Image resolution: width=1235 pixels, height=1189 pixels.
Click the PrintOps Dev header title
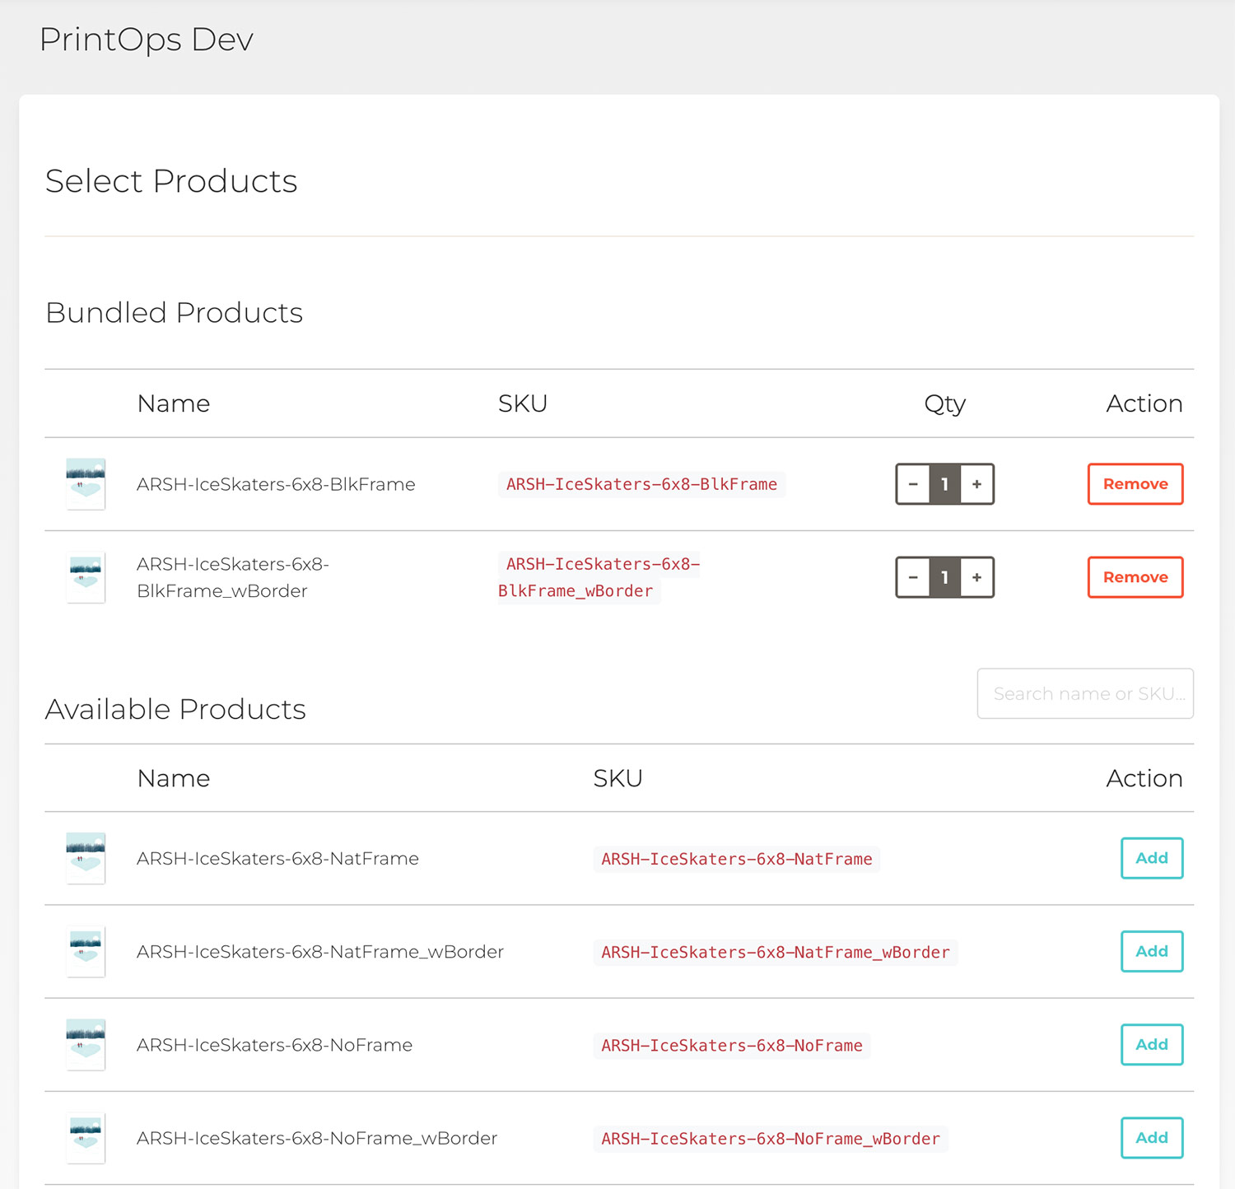pos(147,40)
